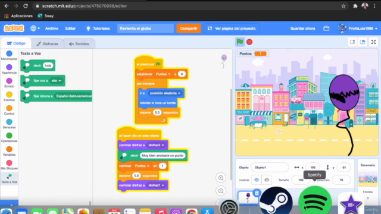This screenshot has height=214, width=381.
Task: Edit the sprite name field Objeto1
Action: tap(270, 168)
